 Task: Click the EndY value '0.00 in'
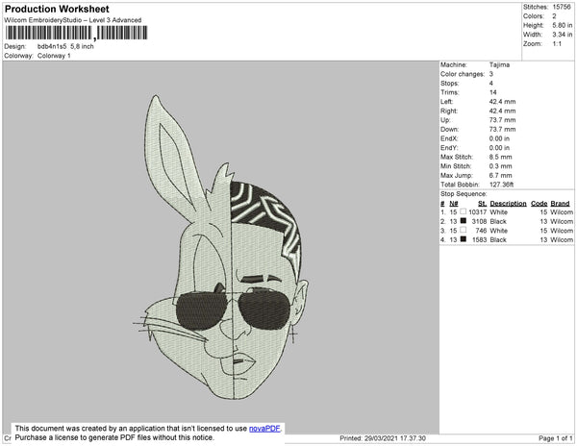pyautogui.click(x=499, y=148)
